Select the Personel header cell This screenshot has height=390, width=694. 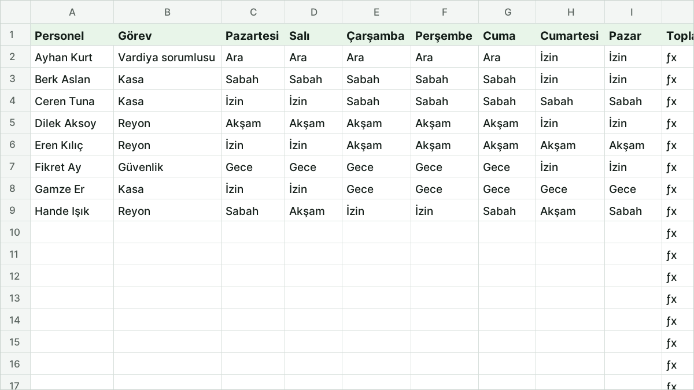pos(72,35)
